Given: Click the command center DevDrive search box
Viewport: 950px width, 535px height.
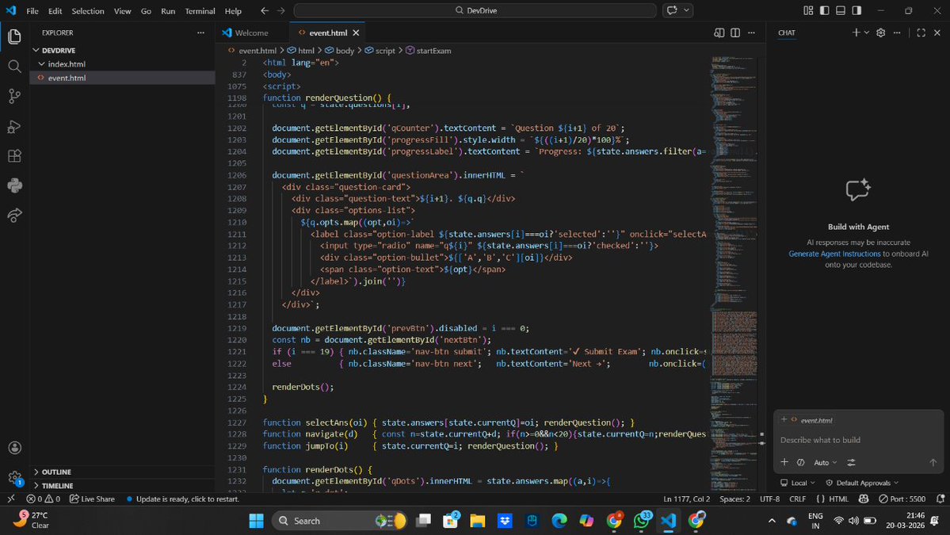Looking at the screenshot, I should (x=475, y=10).
